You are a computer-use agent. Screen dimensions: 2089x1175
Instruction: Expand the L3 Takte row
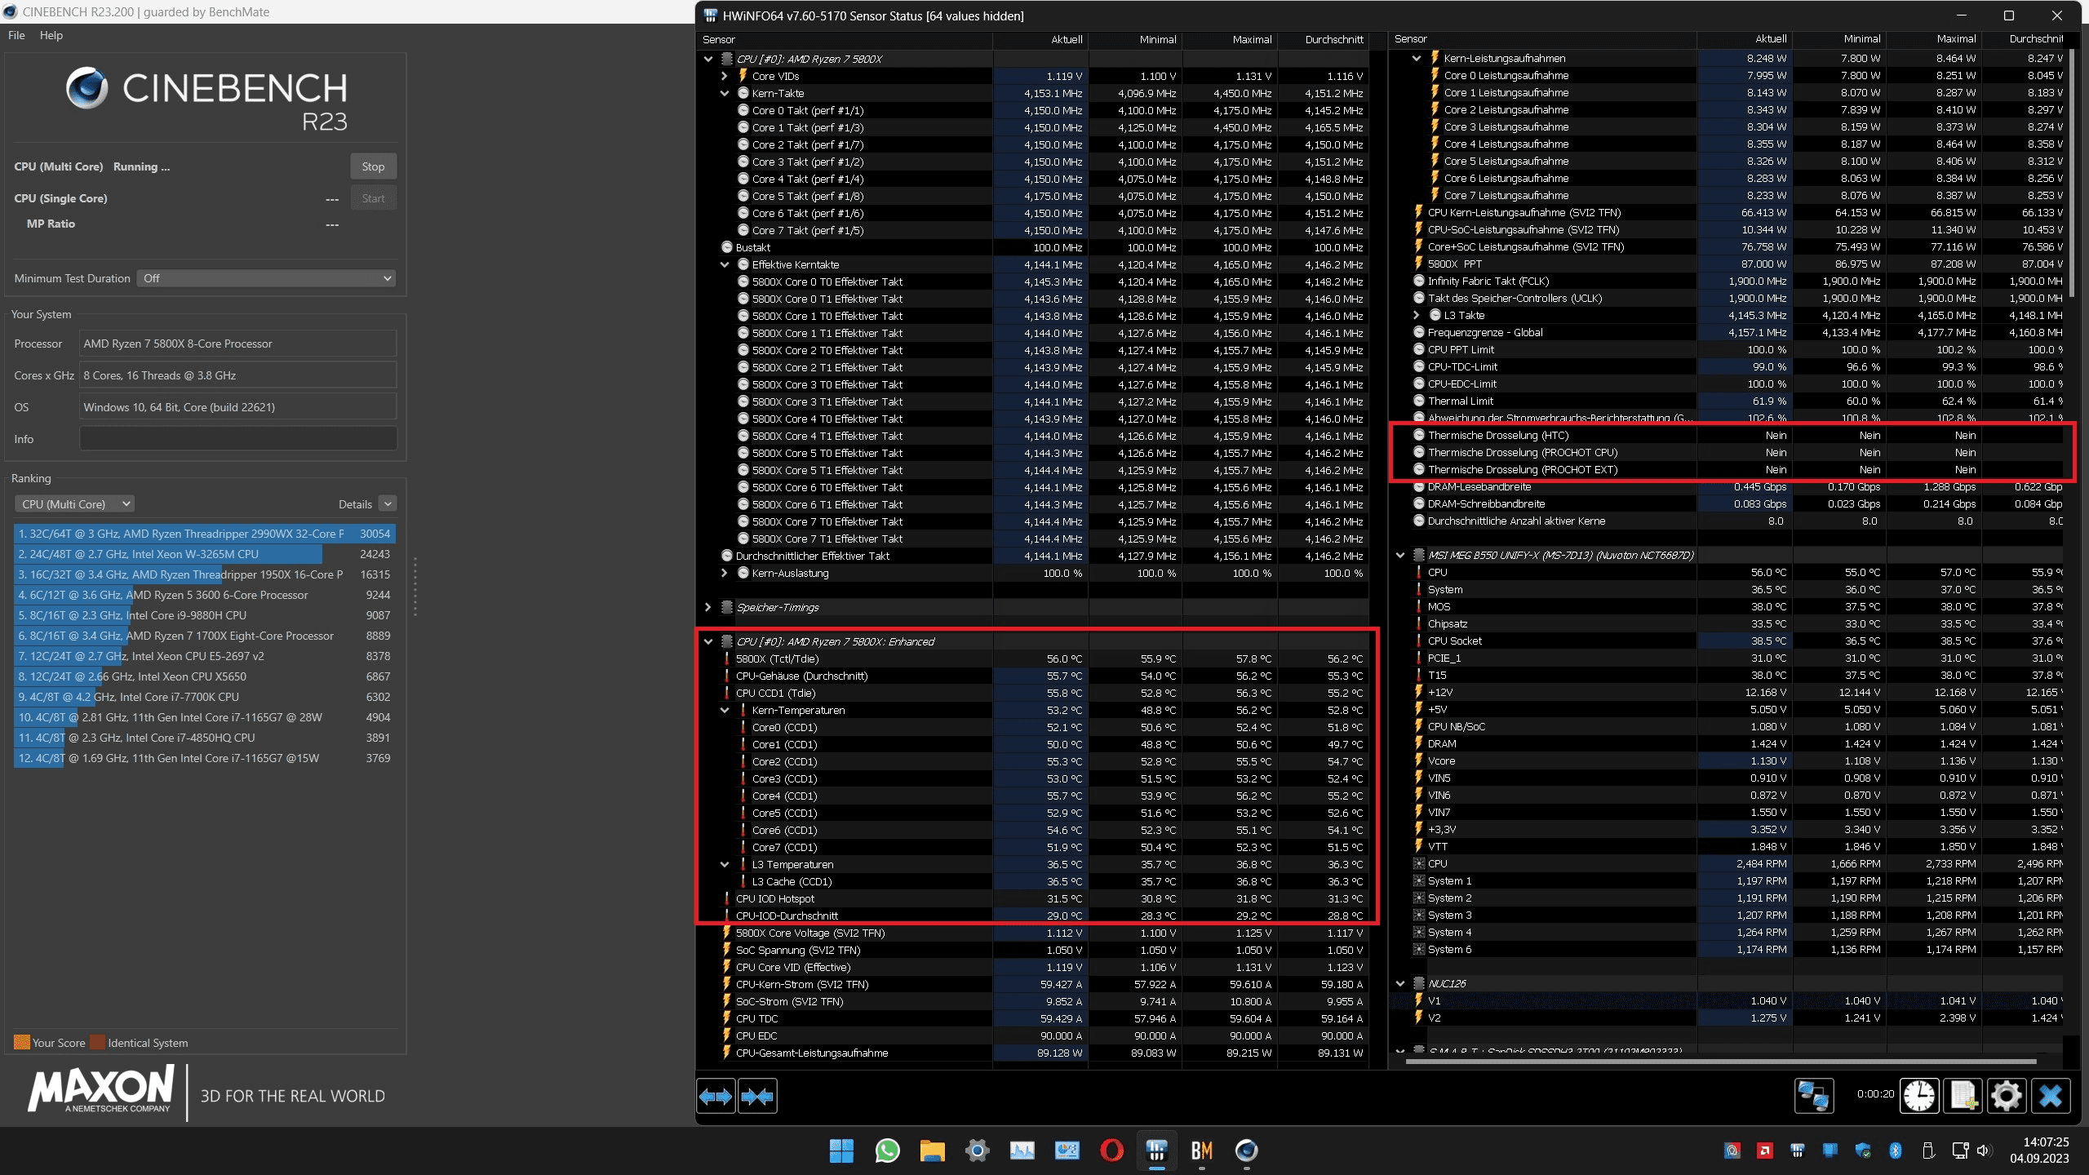(1416, 315)
